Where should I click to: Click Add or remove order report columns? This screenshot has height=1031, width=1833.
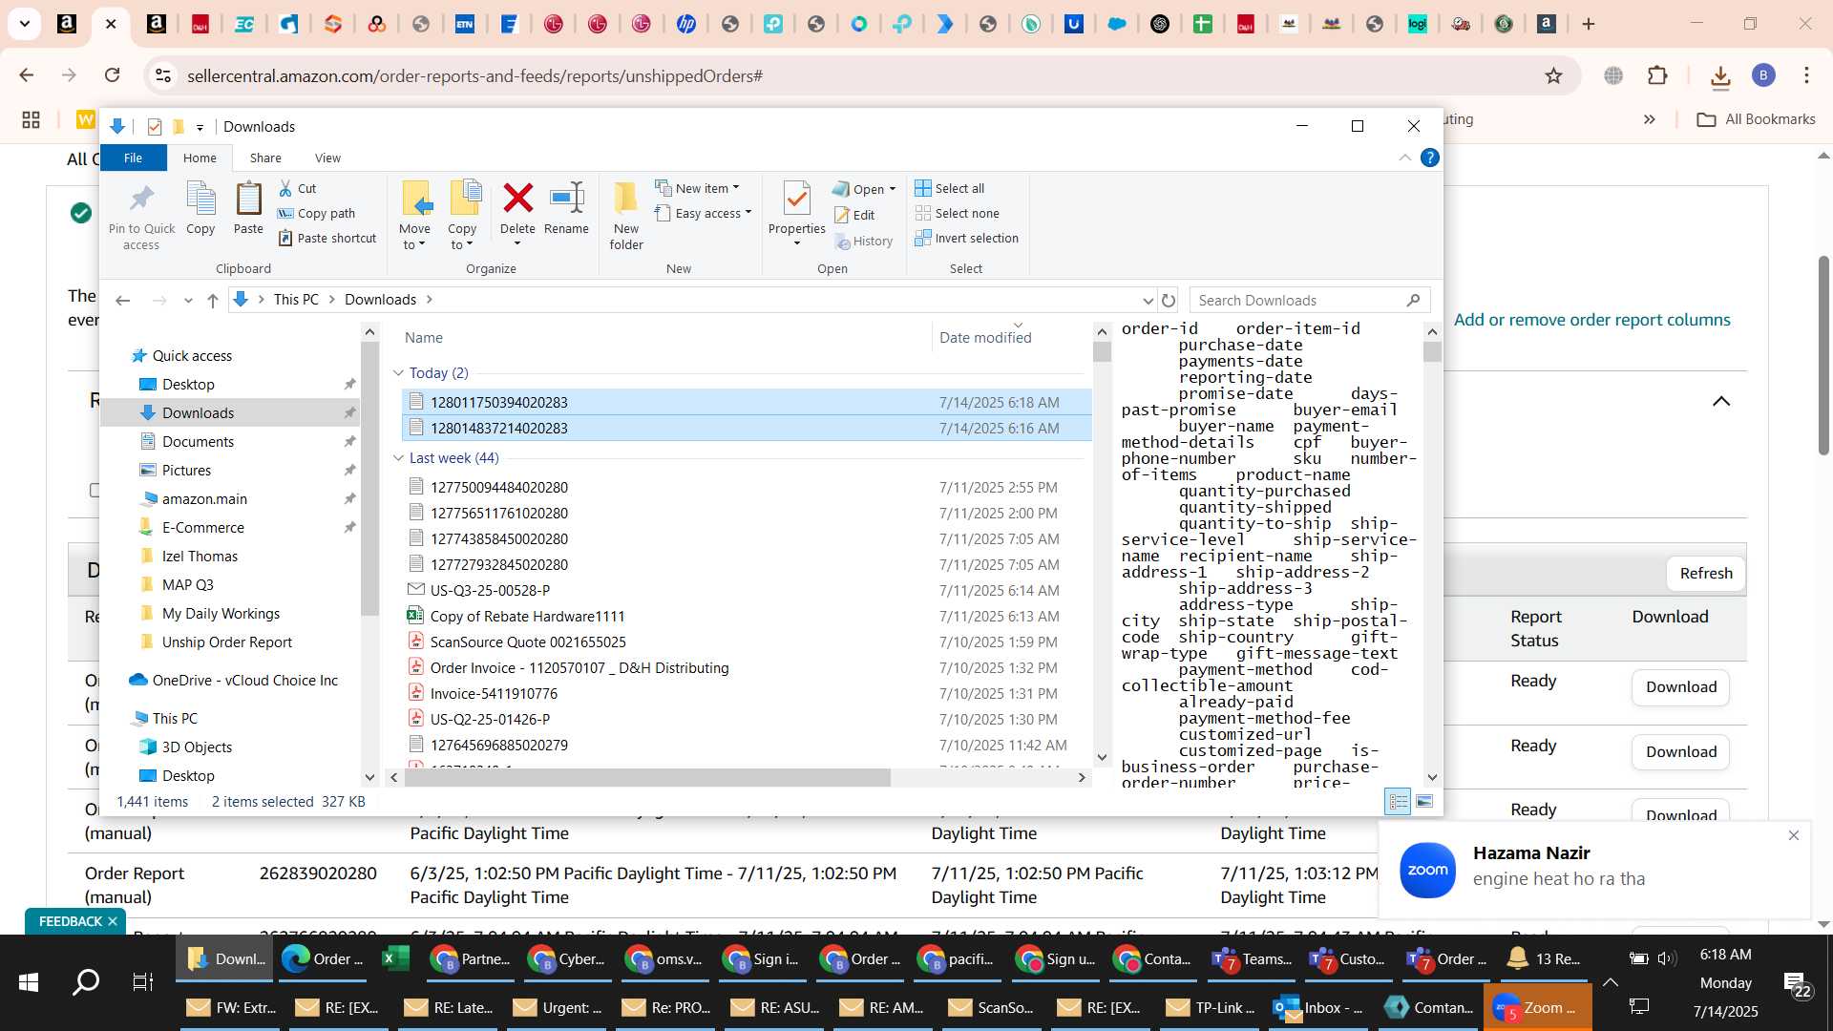coord(1591,320)
